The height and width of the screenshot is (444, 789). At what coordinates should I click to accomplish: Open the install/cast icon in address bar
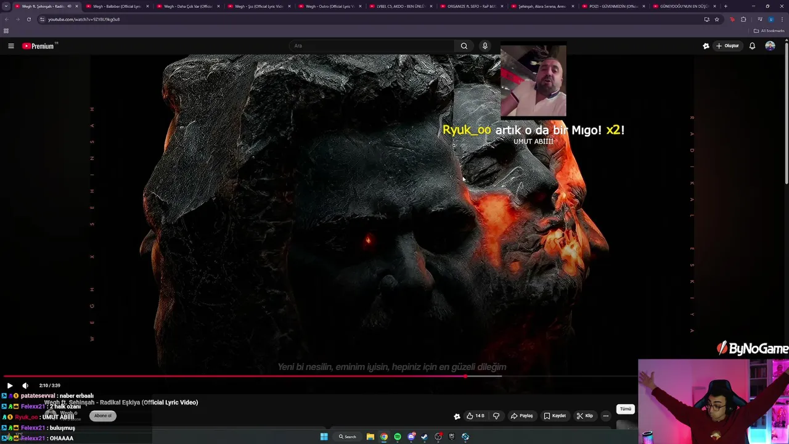coord(706,19)
